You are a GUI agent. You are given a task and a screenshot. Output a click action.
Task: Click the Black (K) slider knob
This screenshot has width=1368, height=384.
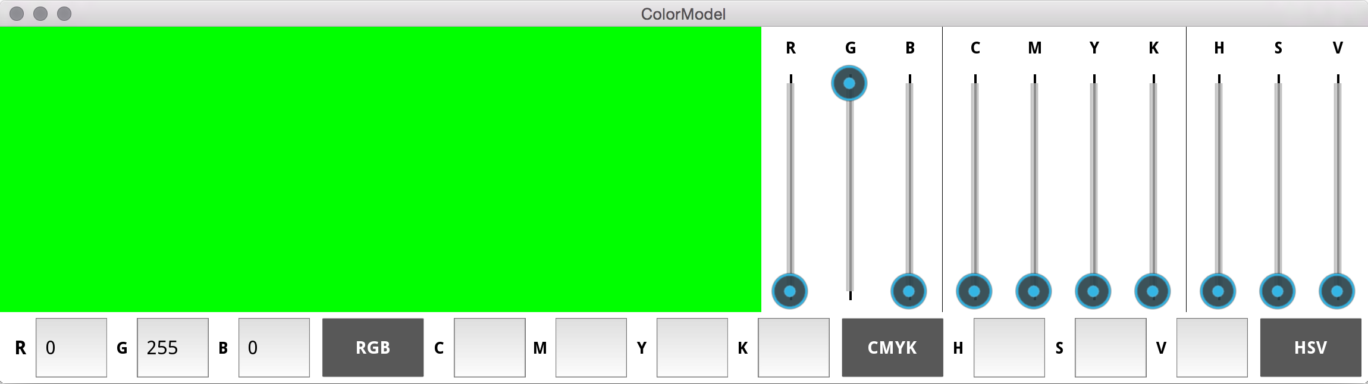click(1153, 291)
